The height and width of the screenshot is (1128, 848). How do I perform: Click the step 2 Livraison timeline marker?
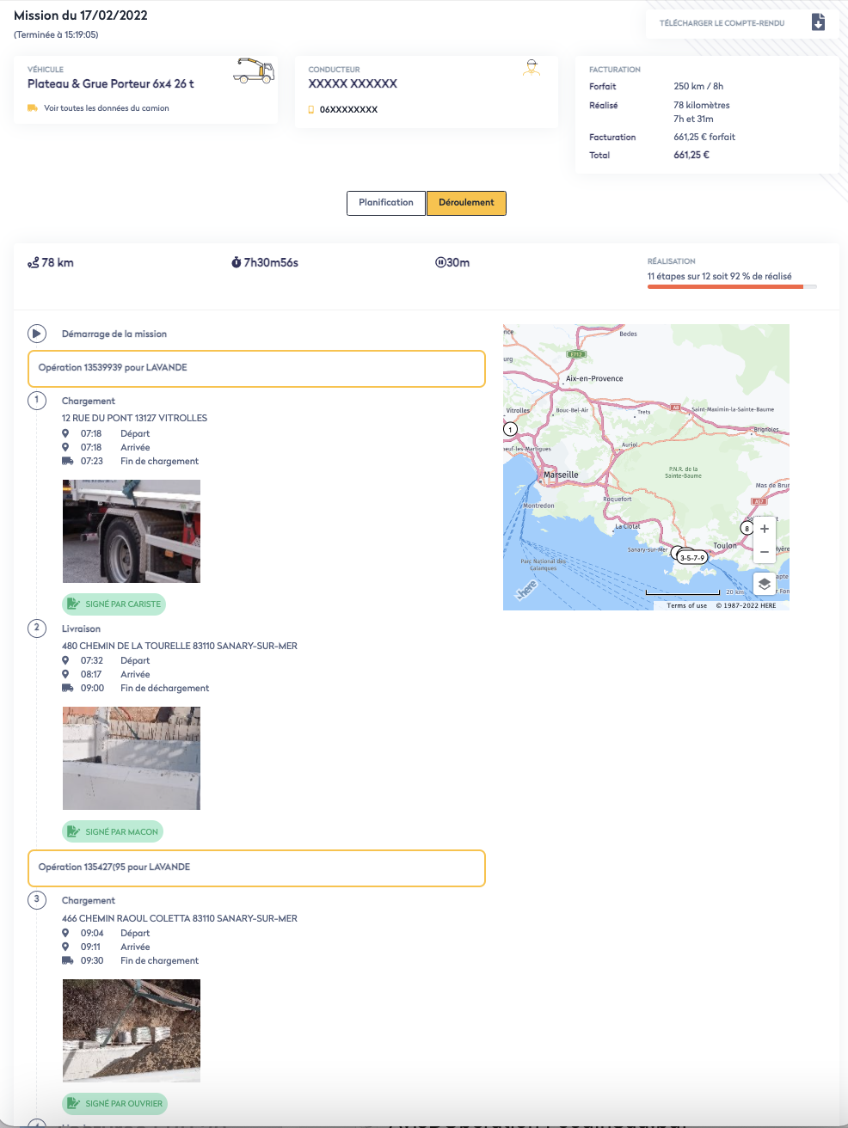pos(37,628)
